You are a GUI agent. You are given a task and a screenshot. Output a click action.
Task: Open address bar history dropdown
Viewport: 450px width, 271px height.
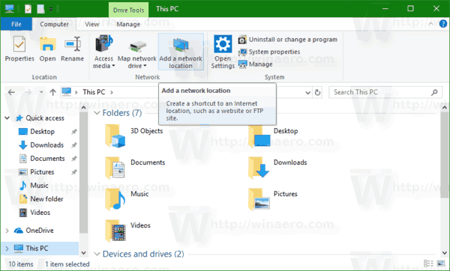(x=307, y=93)
